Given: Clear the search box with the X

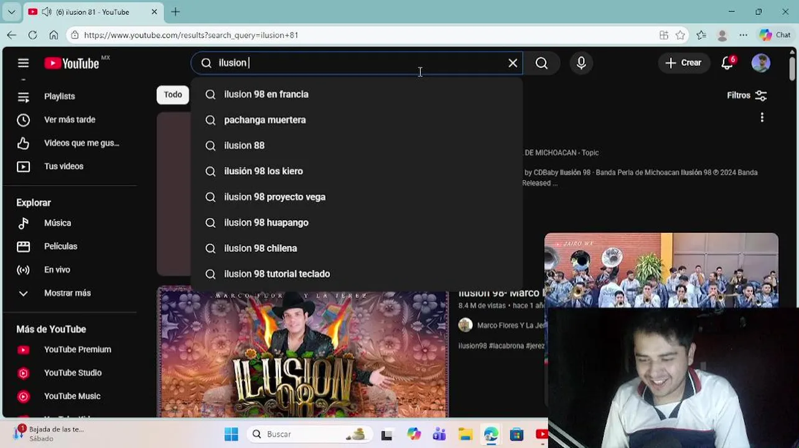Looking at the screenshot, I should (x=513, y=63).
